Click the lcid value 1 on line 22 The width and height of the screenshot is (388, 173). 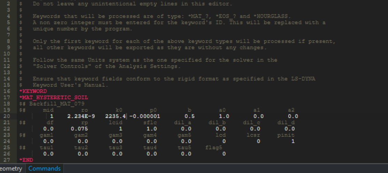click(121, 129)
